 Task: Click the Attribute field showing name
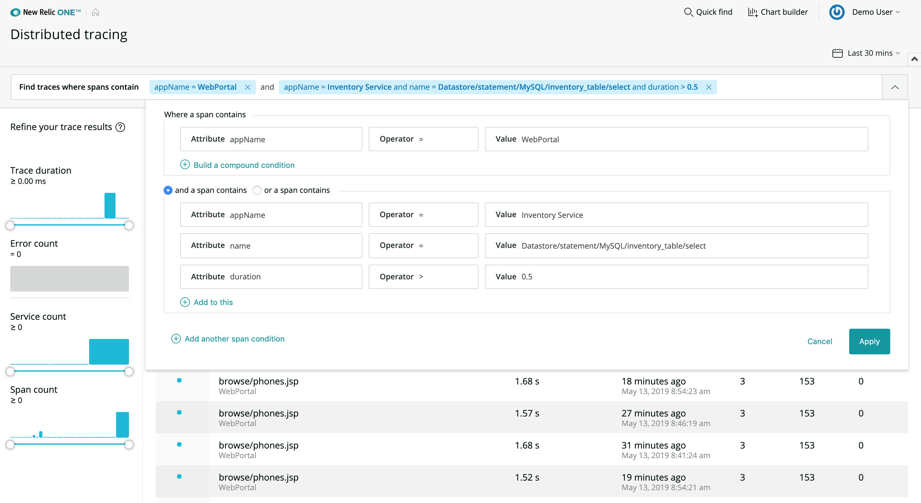(x=271, y=245)
